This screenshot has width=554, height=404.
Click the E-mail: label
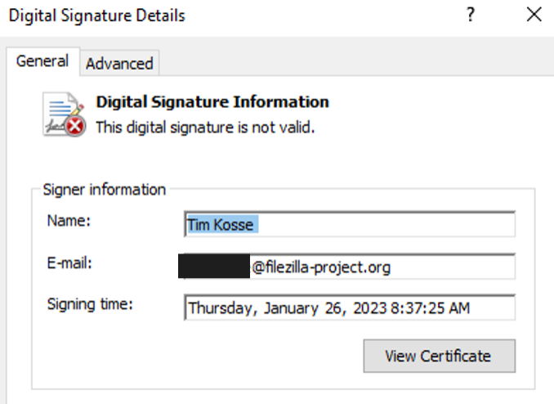point(72,263)
